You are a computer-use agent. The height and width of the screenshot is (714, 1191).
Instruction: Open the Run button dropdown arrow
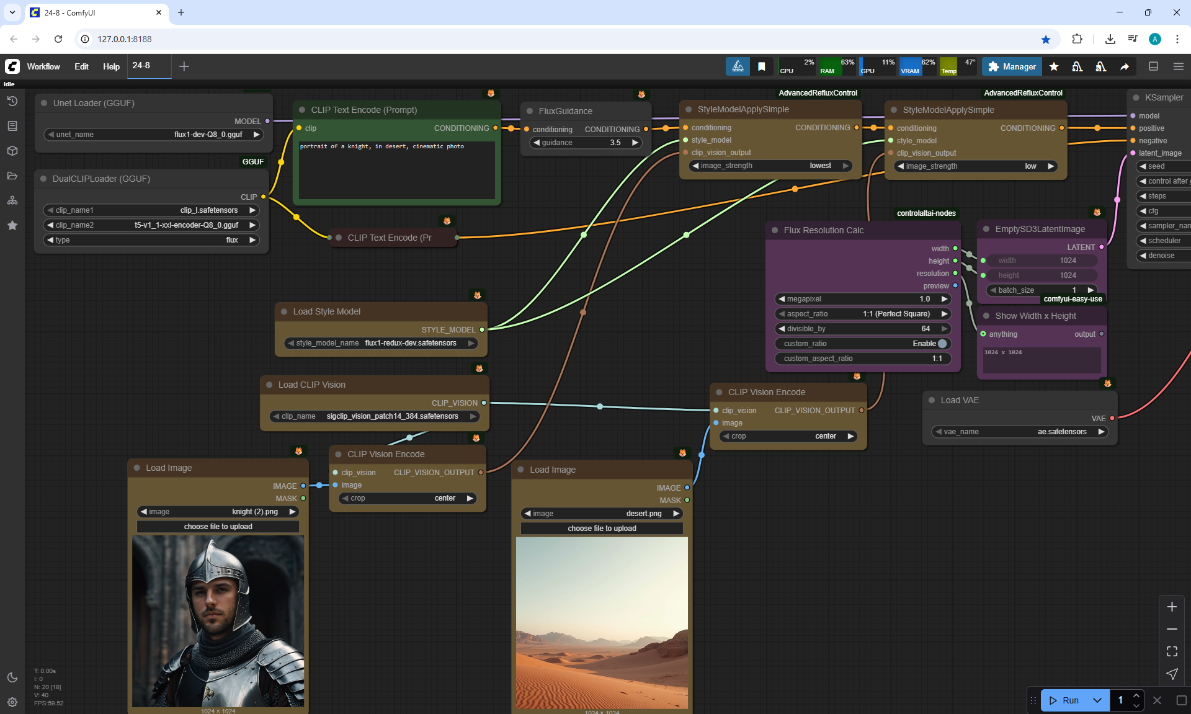(1097, 700)
